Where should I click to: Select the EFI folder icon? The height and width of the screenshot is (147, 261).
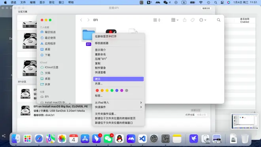pyautogui.click(x=89, y=35)
